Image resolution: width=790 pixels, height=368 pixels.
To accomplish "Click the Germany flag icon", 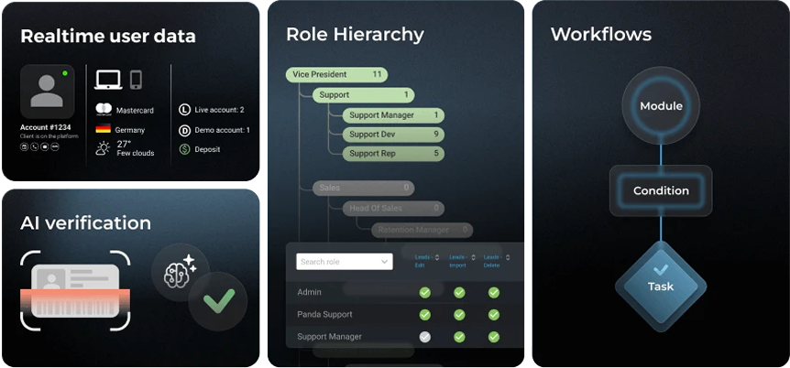I will click(x=104, y=130).
